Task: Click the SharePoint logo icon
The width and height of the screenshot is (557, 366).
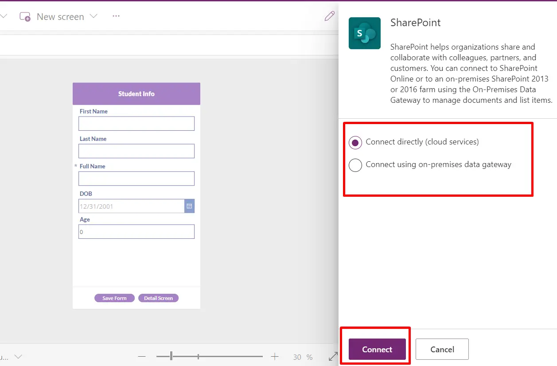Action: coord(364,33)
